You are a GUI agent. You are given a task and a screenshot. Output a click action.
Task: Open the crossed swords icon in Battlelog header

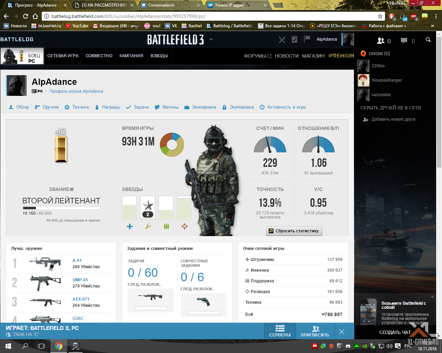[x=282, y=40]
